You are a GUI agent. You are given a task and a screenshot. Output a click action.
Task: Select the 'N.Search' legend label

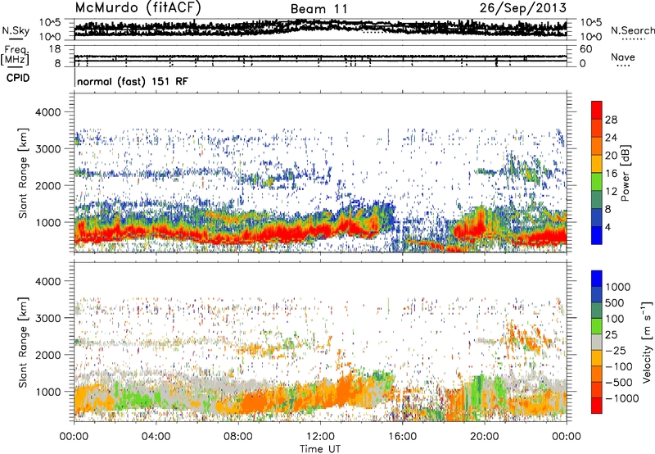[632, 30]
